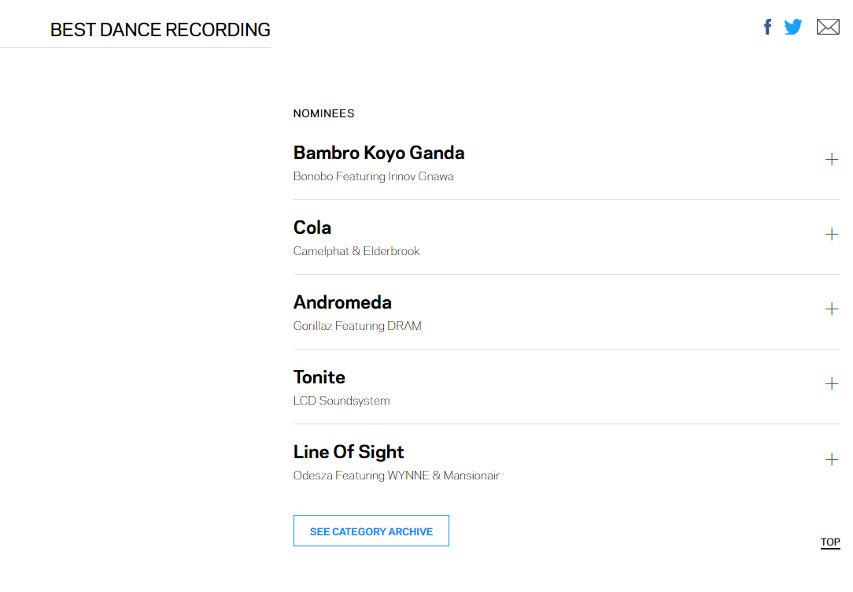Click Camelphat & Elderbrook artist text
The image size is (853, 592).
(356, 251)
